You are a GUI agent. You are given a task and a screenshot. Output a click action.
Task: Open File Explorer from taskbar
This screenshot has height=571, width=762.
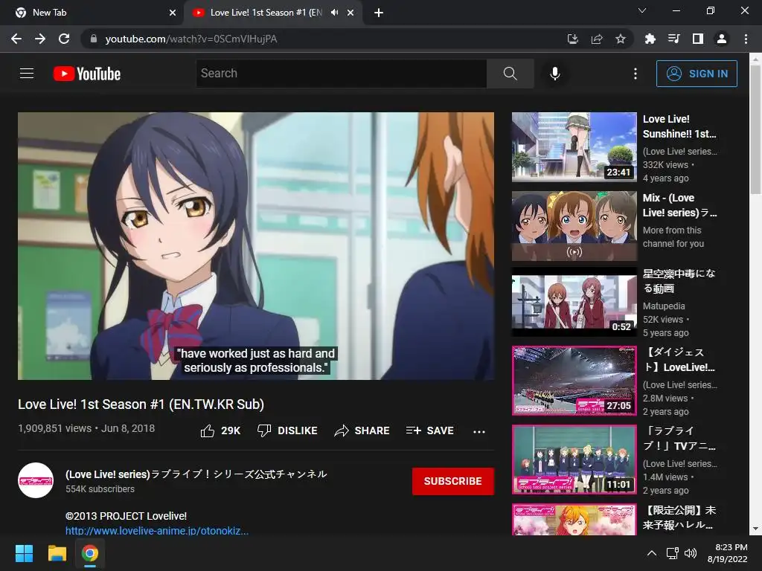[x=57, y=553]
